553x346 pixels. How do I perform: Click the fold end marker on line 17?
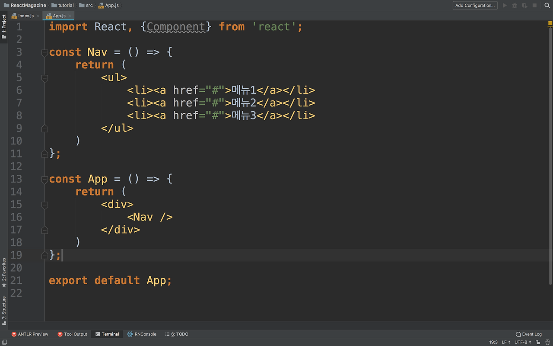(44, 230)
